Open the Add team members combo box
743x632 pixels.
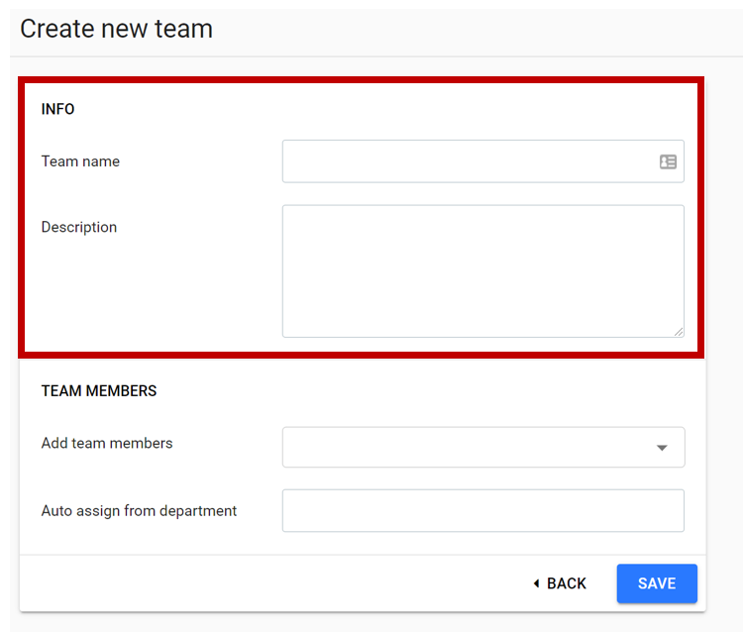click(x=482, y=447)
